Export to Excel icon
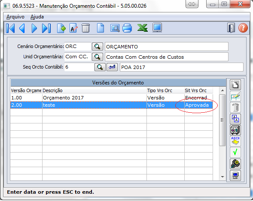Screen dimensions: 253x201 coord(143,28)
